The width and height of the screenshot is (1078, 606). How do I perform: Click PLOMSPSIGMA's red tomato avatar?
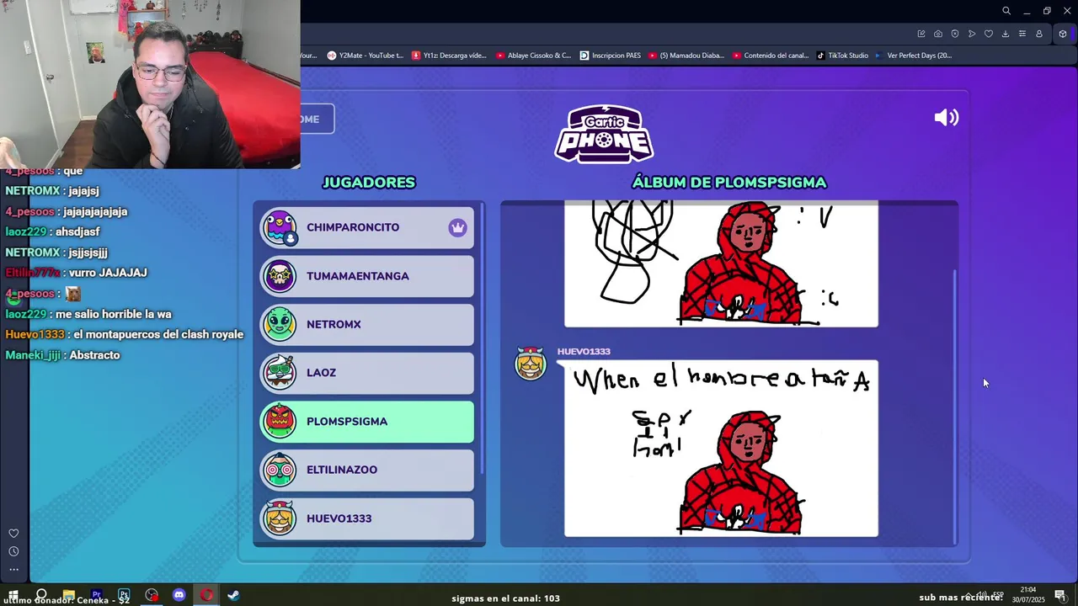click(x=280, y=422)
